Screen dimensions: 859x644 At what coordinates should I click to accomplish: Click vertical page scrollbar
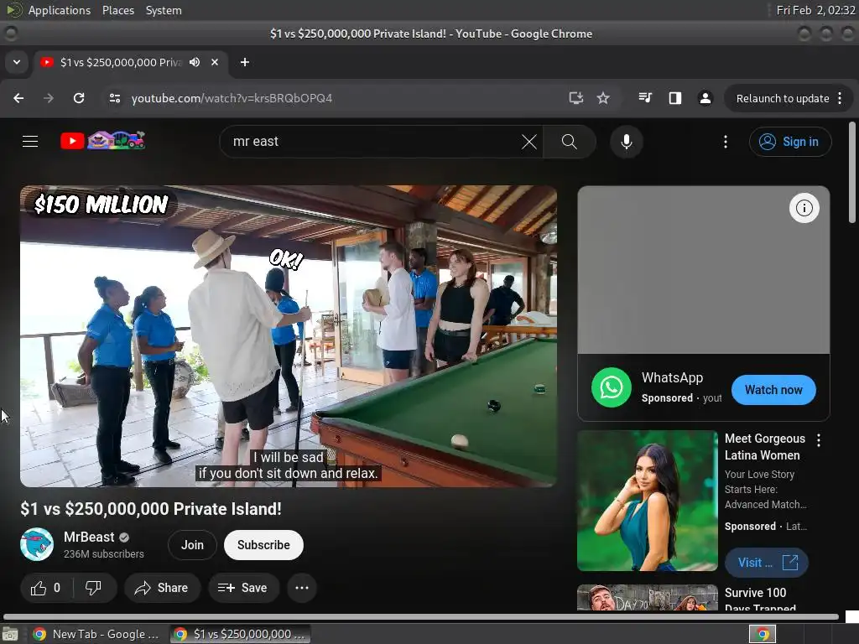point(852,173)
